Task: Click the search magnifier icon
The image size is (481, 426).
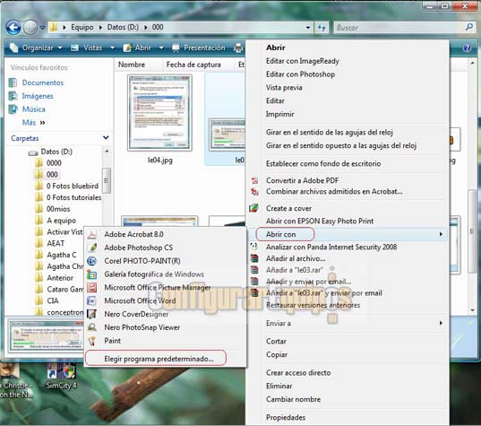Action: 468,27
